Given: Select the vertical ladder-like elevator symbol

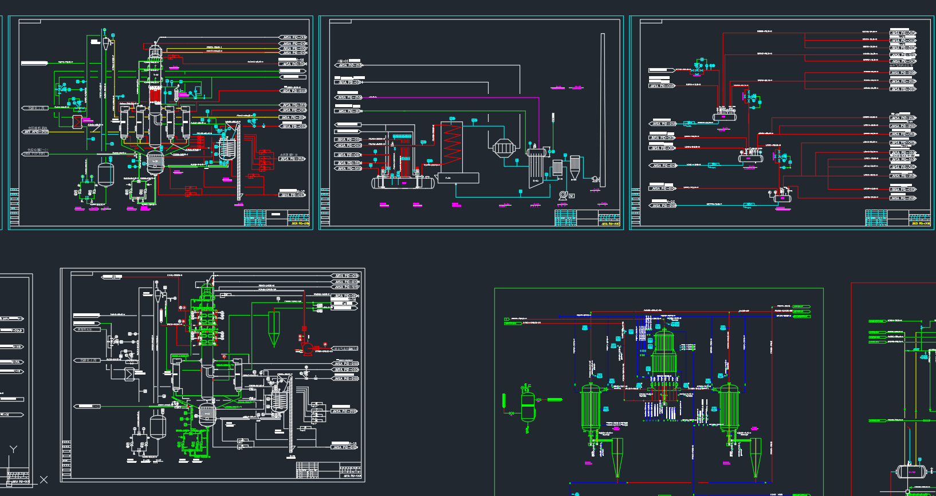Looking at the screenshot, I should (x=239, y=166).
